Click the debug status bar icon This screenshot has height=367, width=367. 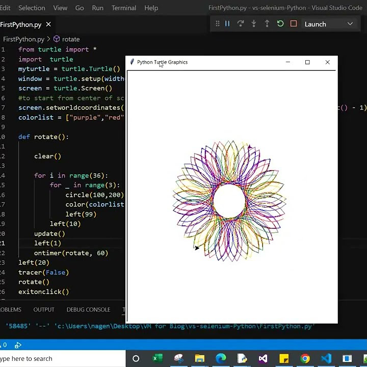click(18, 345)
